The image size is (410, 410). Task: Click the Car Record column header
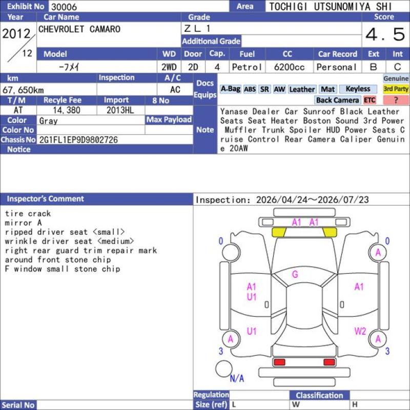[338, 54]
